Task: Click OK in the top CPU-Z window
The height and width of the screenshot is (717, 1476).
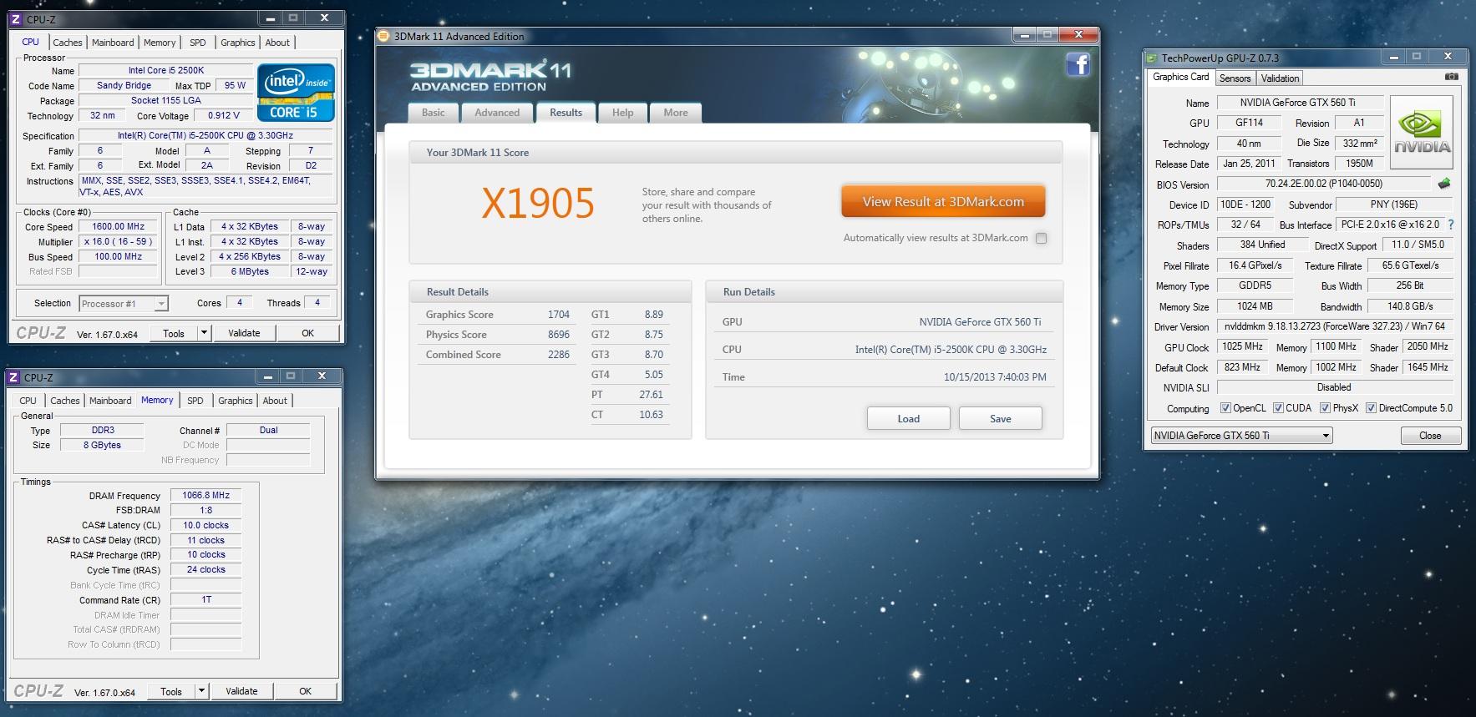Action: coord(307,333)
